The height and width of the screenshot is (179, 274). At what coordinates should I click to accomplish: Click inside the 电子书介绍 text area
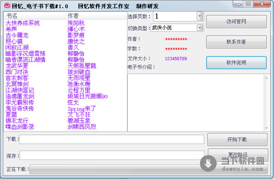point(196,103)
